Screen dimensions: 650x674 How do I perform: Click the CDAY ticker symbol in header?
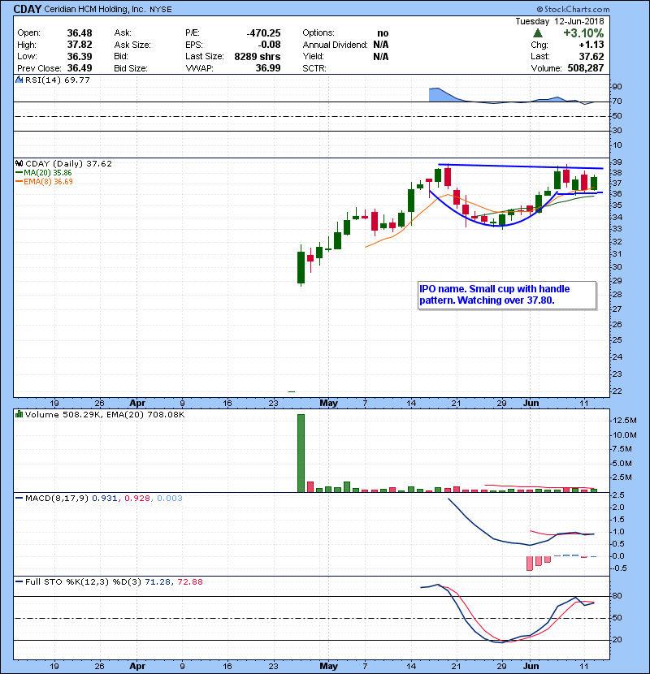[28, 9]
